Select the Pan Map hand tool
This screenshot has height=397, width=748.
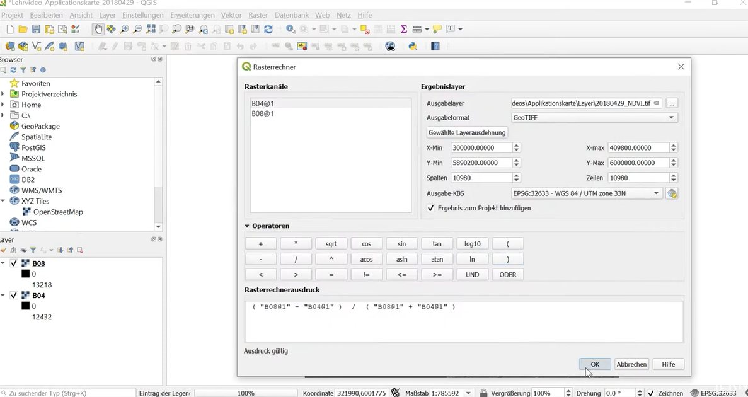click(x=98, y=29)
